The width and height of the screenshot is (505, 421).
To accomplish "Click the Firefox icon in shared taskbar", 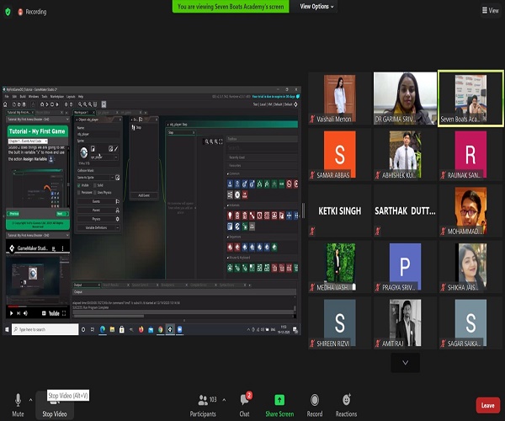I will point(141,329).
